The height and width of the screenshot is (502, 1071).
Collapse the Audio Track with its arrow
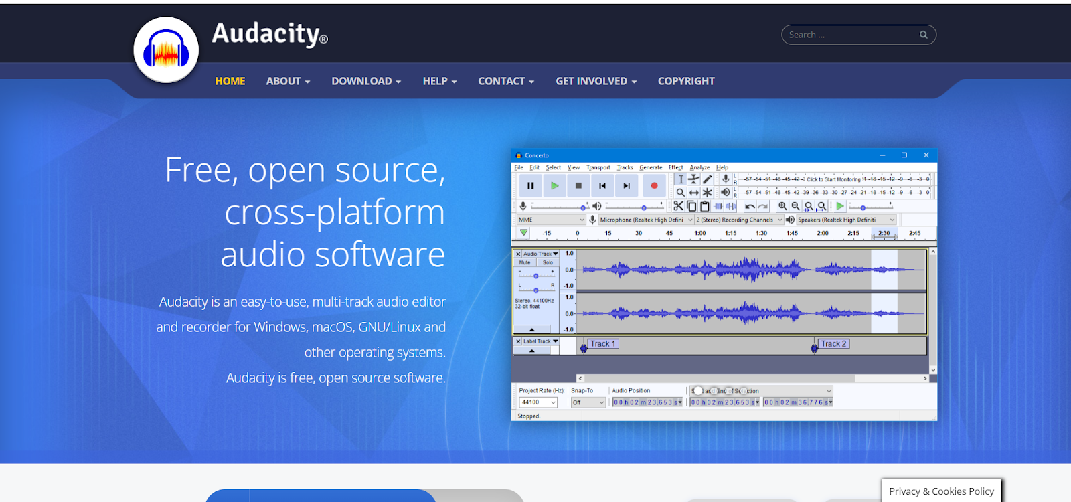point(532,329)
